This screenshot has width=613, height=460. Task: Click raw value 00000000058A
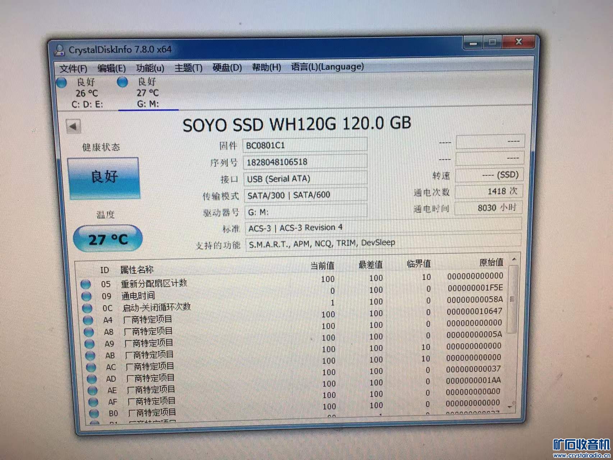475,300
